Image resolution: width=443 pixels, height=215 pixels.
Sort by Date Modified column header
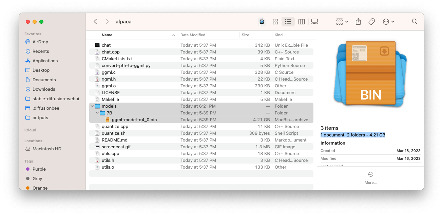[193, 35]
